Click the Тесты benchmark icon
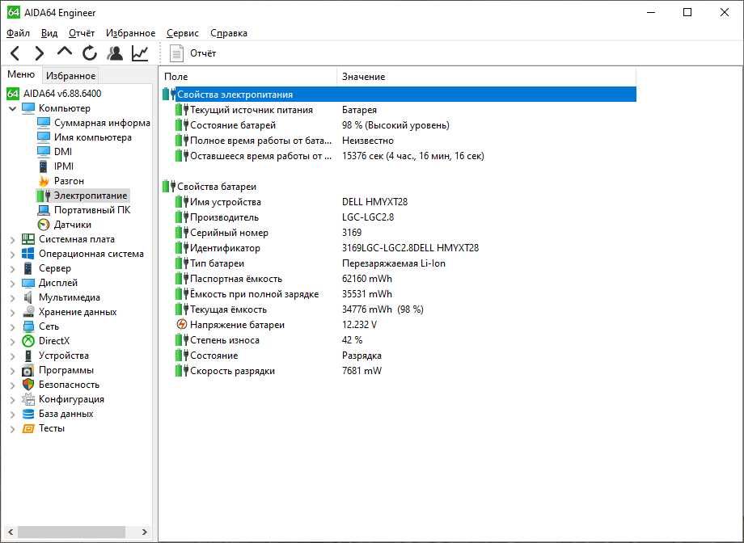Viewport: 744px width, 543px height. 28,429
